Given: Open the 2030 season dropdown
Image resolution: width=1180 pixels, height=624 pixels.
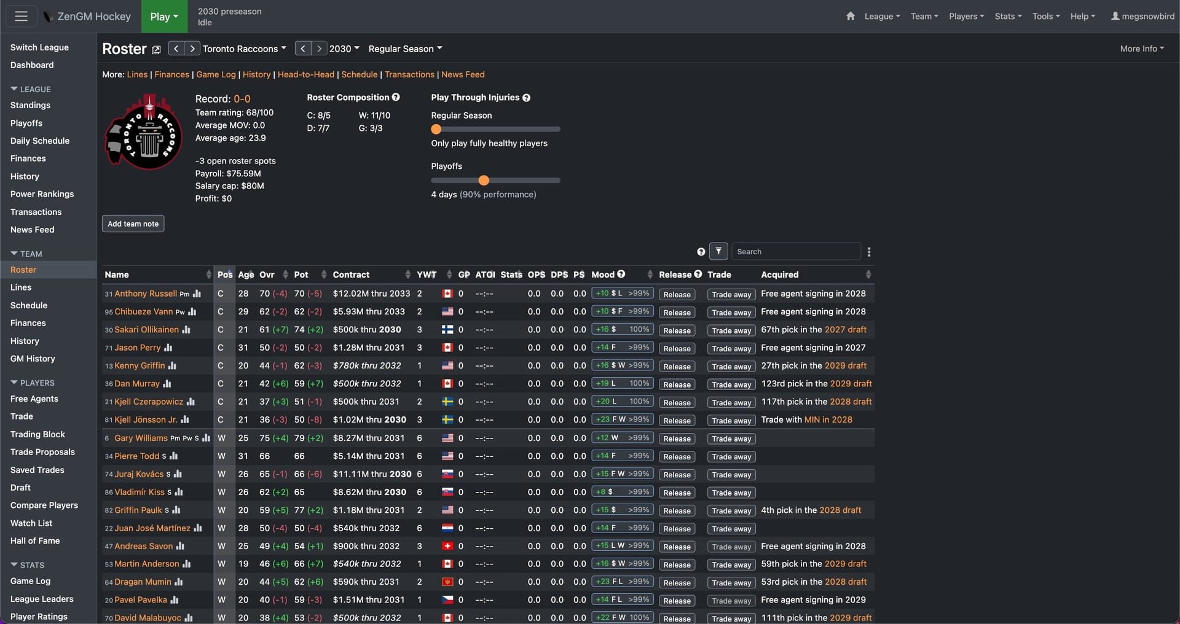Looking at the screenshot, I should click(344, 49).
